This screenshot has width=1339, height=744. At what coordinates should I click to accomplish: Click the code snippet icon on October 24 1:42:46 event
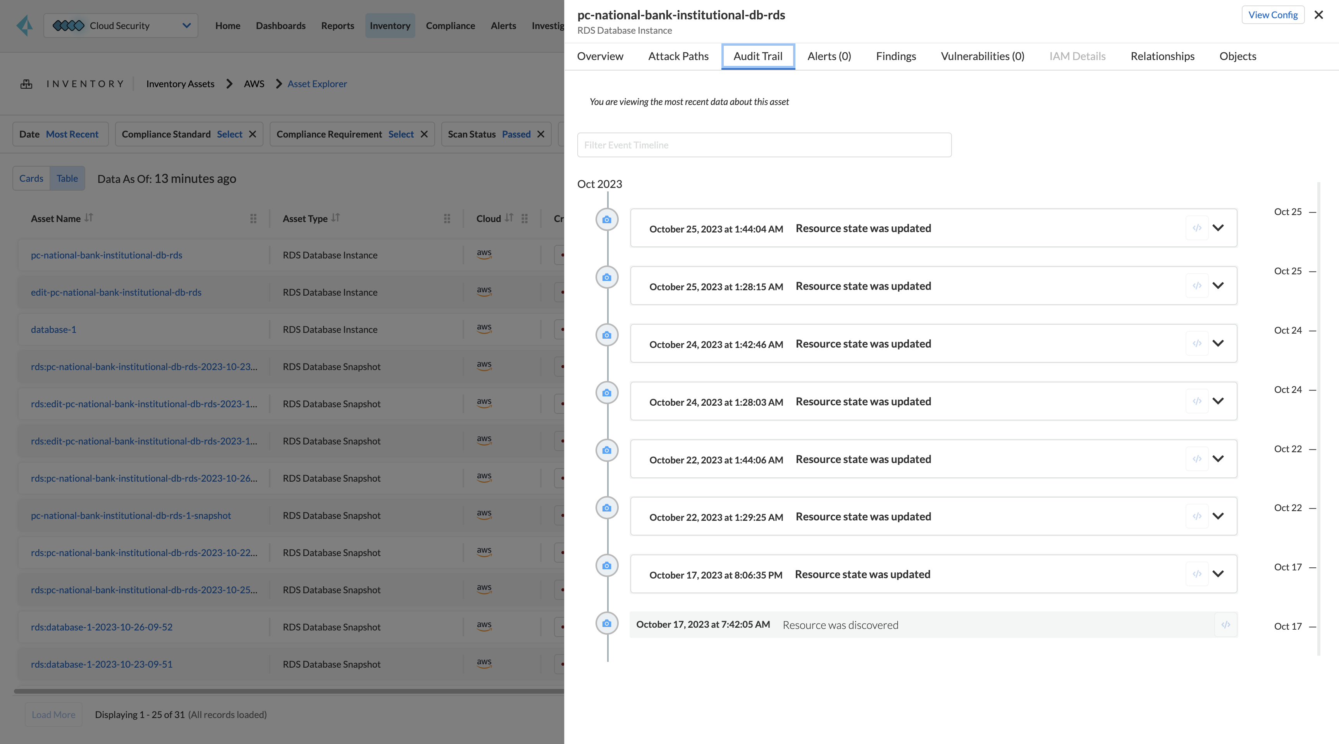1197,343
